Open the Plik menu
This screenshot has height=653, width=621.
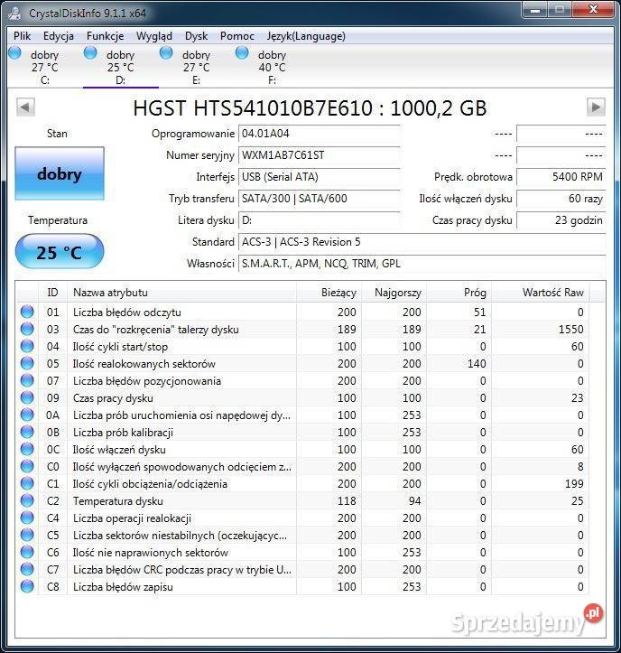23,36
